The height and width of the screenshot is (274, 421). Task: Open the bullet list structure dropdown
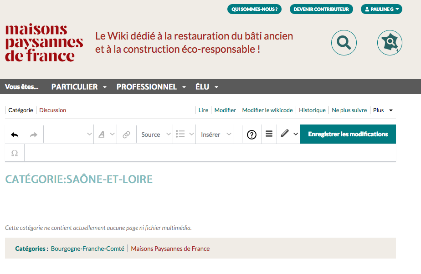tap(185, 135)
